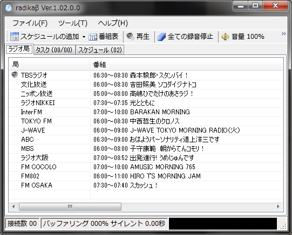This screenshot has height=235, width=292.
Task: Click program 中西哲生のクロノス
Action: pos(155,121)
